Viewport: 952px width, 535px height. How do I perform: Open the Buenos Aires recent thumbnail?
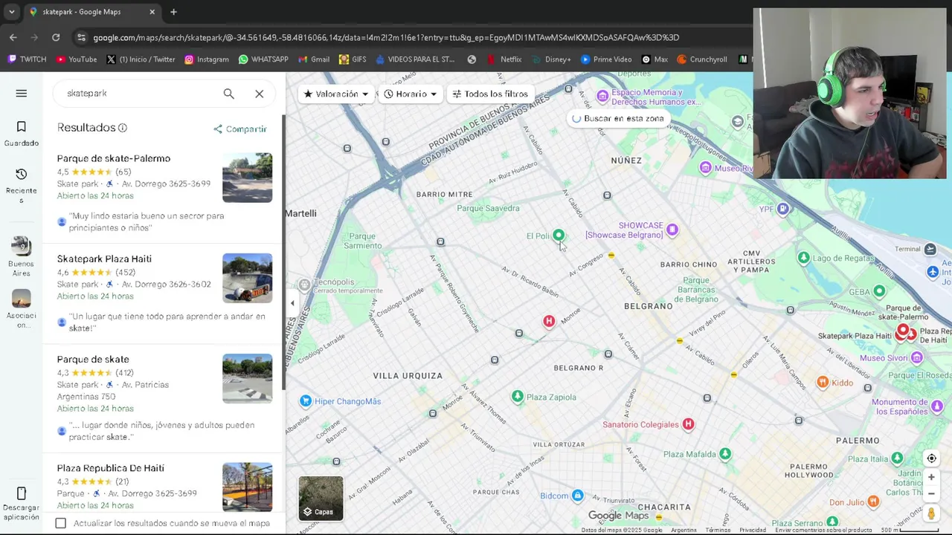coord(21,246)
